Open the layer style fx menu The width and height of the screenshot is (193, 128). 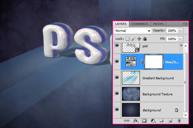click(x=136, y=121)
